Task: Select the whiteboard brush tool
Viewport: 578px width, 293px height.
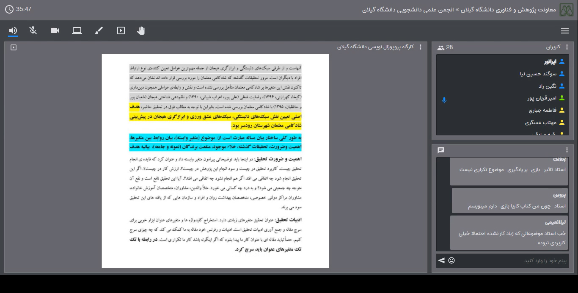Action: coord(99,30)
